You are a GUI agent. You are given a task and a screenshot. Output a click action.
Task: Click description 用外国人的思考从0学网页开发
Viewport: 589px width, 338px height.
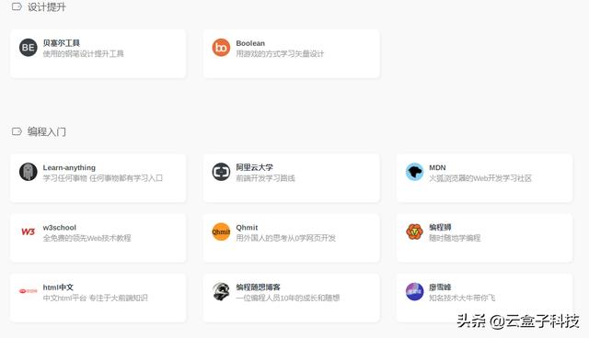click(x=286, y=238)
